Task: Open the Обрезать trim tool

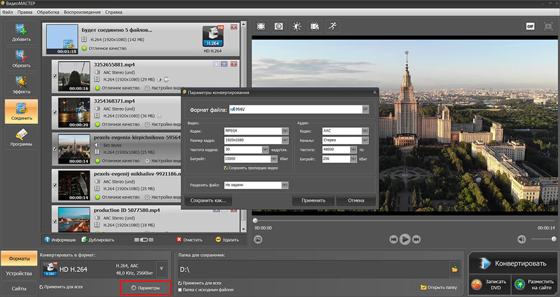Action: tap(21, 59)
